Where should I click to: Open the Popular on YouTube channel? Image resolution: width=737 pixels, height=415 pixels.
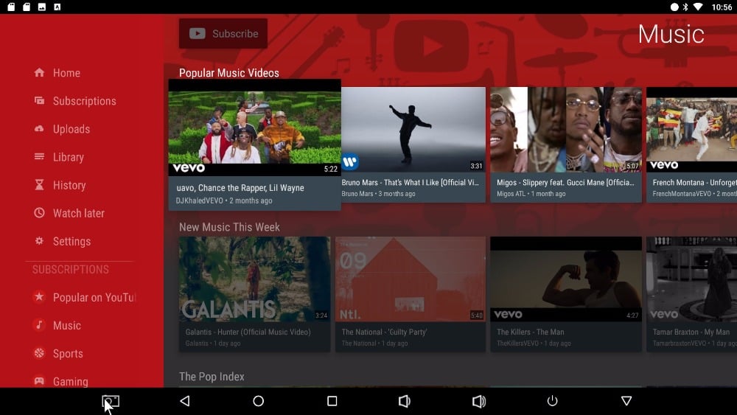point(84,298)
